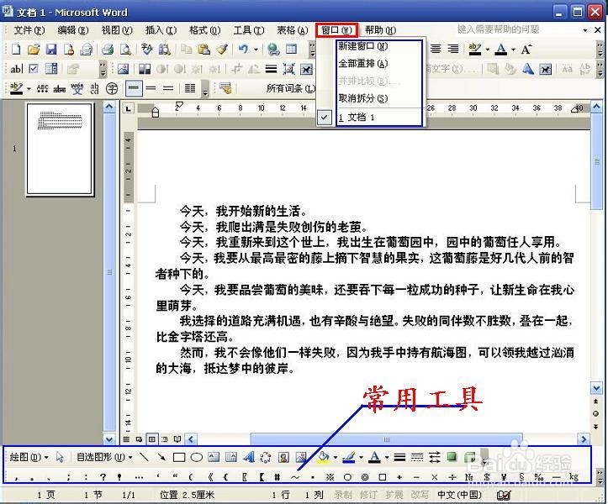The image size is (608, 504).
Task: Insert WordArt in the drawing toolbar
Action: [249, 458]
